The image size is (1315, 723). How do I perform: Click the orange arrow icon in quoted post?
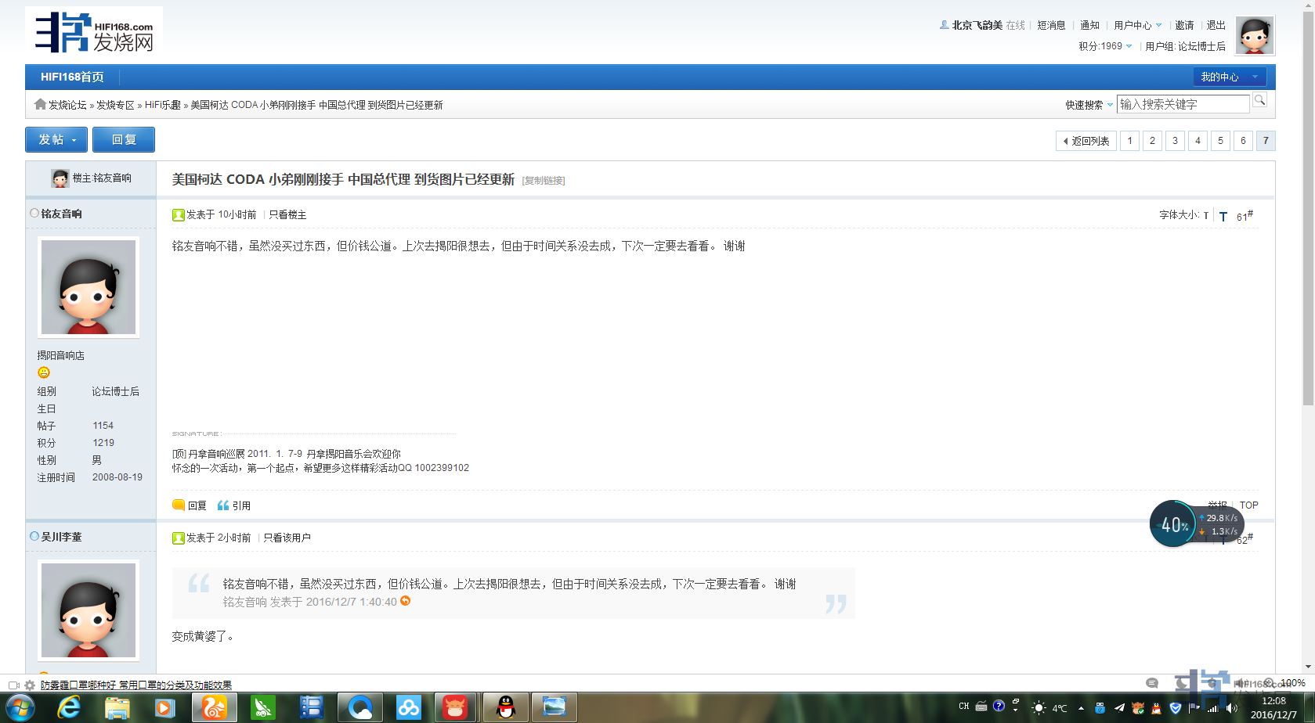(405, 601)
